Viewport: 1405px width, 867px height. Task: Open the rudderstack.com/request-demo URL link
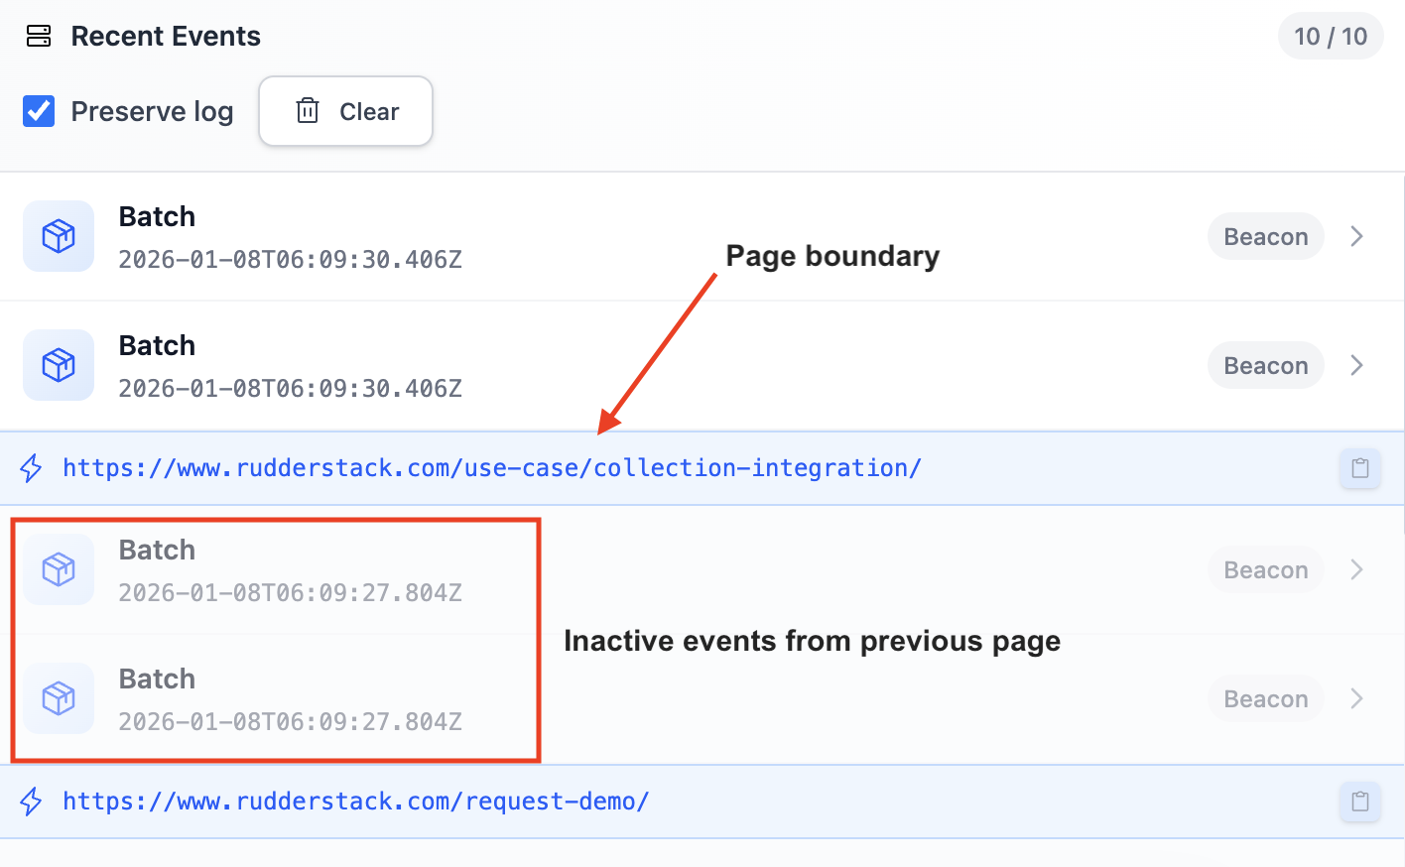tap(356, 802)
